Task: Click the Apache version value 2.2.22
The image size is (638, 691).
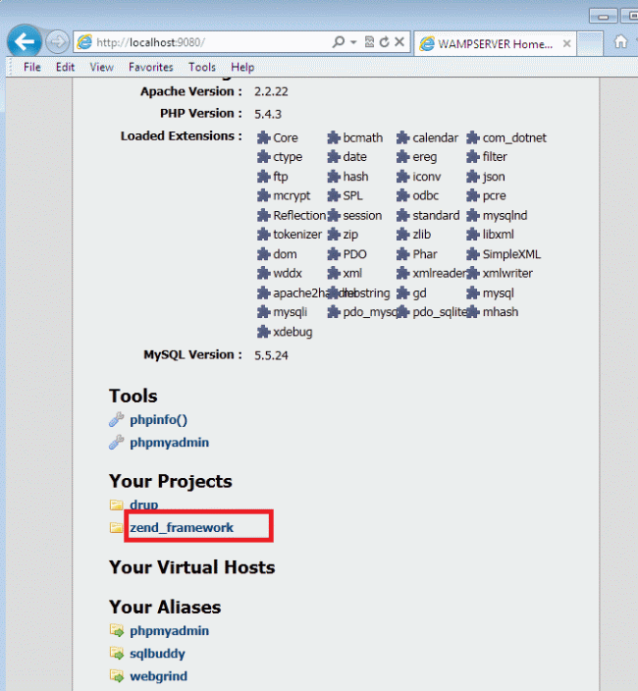Action: pos(271,91)
